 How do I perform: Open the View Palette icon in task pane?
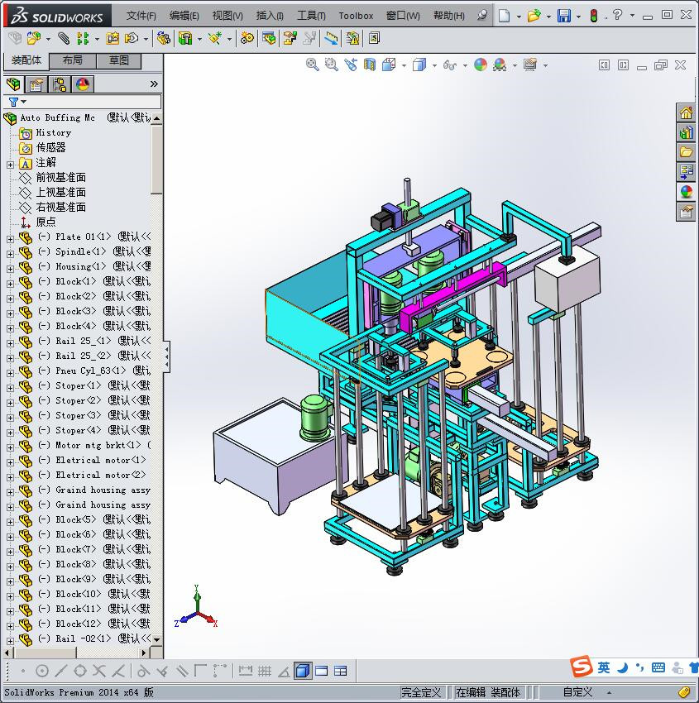click(x=686, y=172)
